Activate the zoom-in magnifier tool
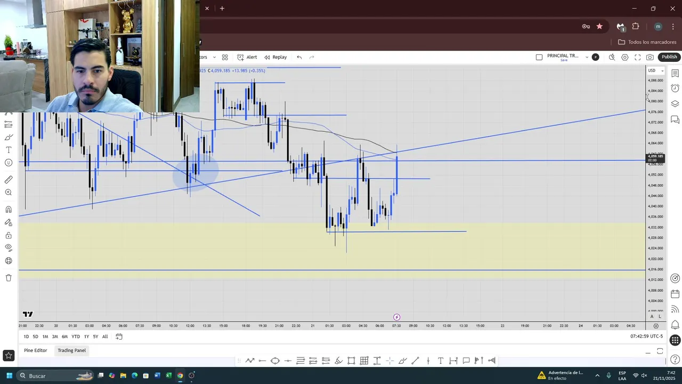 point(9,193)
